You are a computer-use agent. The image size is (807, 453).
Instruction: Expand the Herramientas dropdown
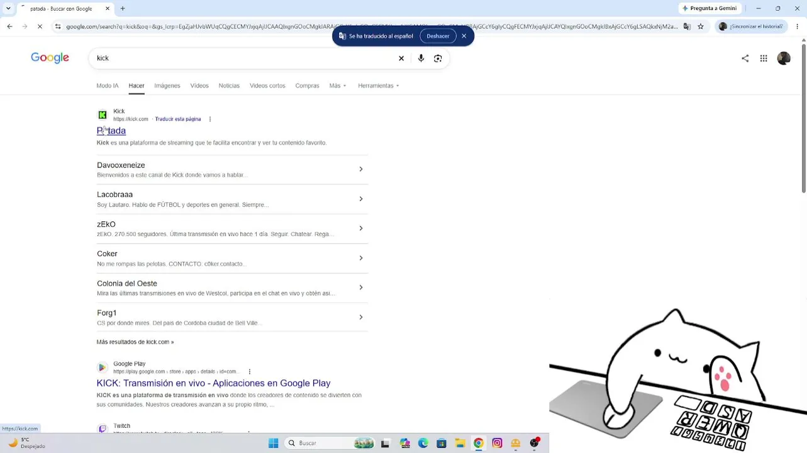point(379,86)
